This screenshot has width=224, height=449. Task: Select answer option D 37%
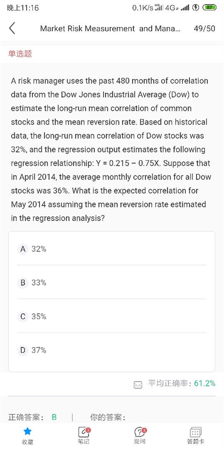click(112, 350)
